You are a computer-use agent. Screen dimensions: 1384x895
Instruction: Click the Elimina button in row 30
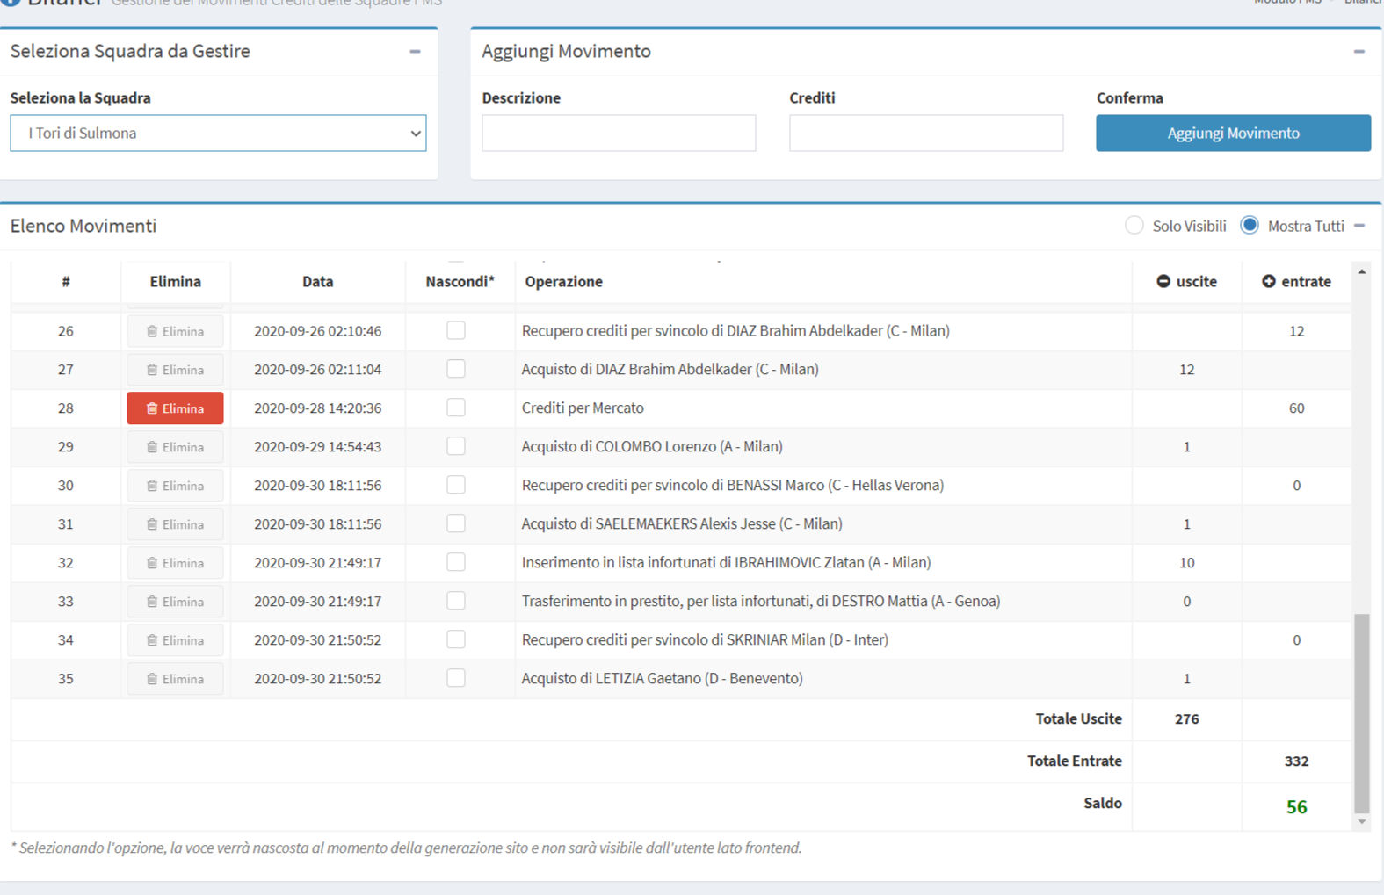(x=175, y=486)
